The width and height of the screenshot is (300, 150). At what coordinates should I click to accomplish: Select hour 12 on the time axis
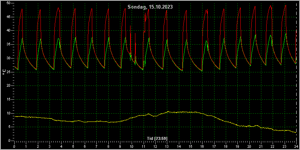(x=155, y=147)
